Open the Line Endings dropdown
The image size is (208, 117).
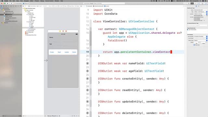point(201,38)
